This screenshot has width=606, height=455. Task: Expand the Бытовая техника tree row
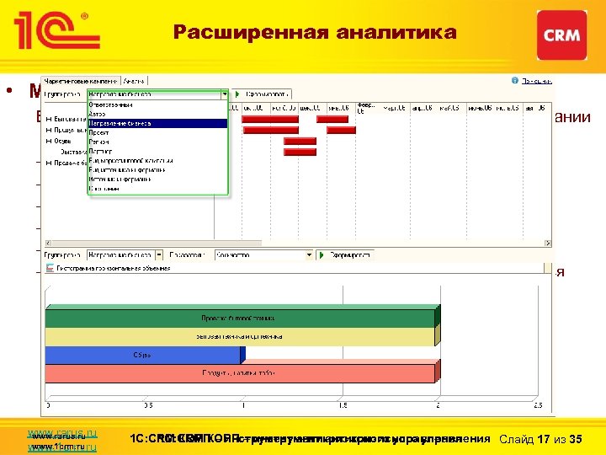point(49,119)
